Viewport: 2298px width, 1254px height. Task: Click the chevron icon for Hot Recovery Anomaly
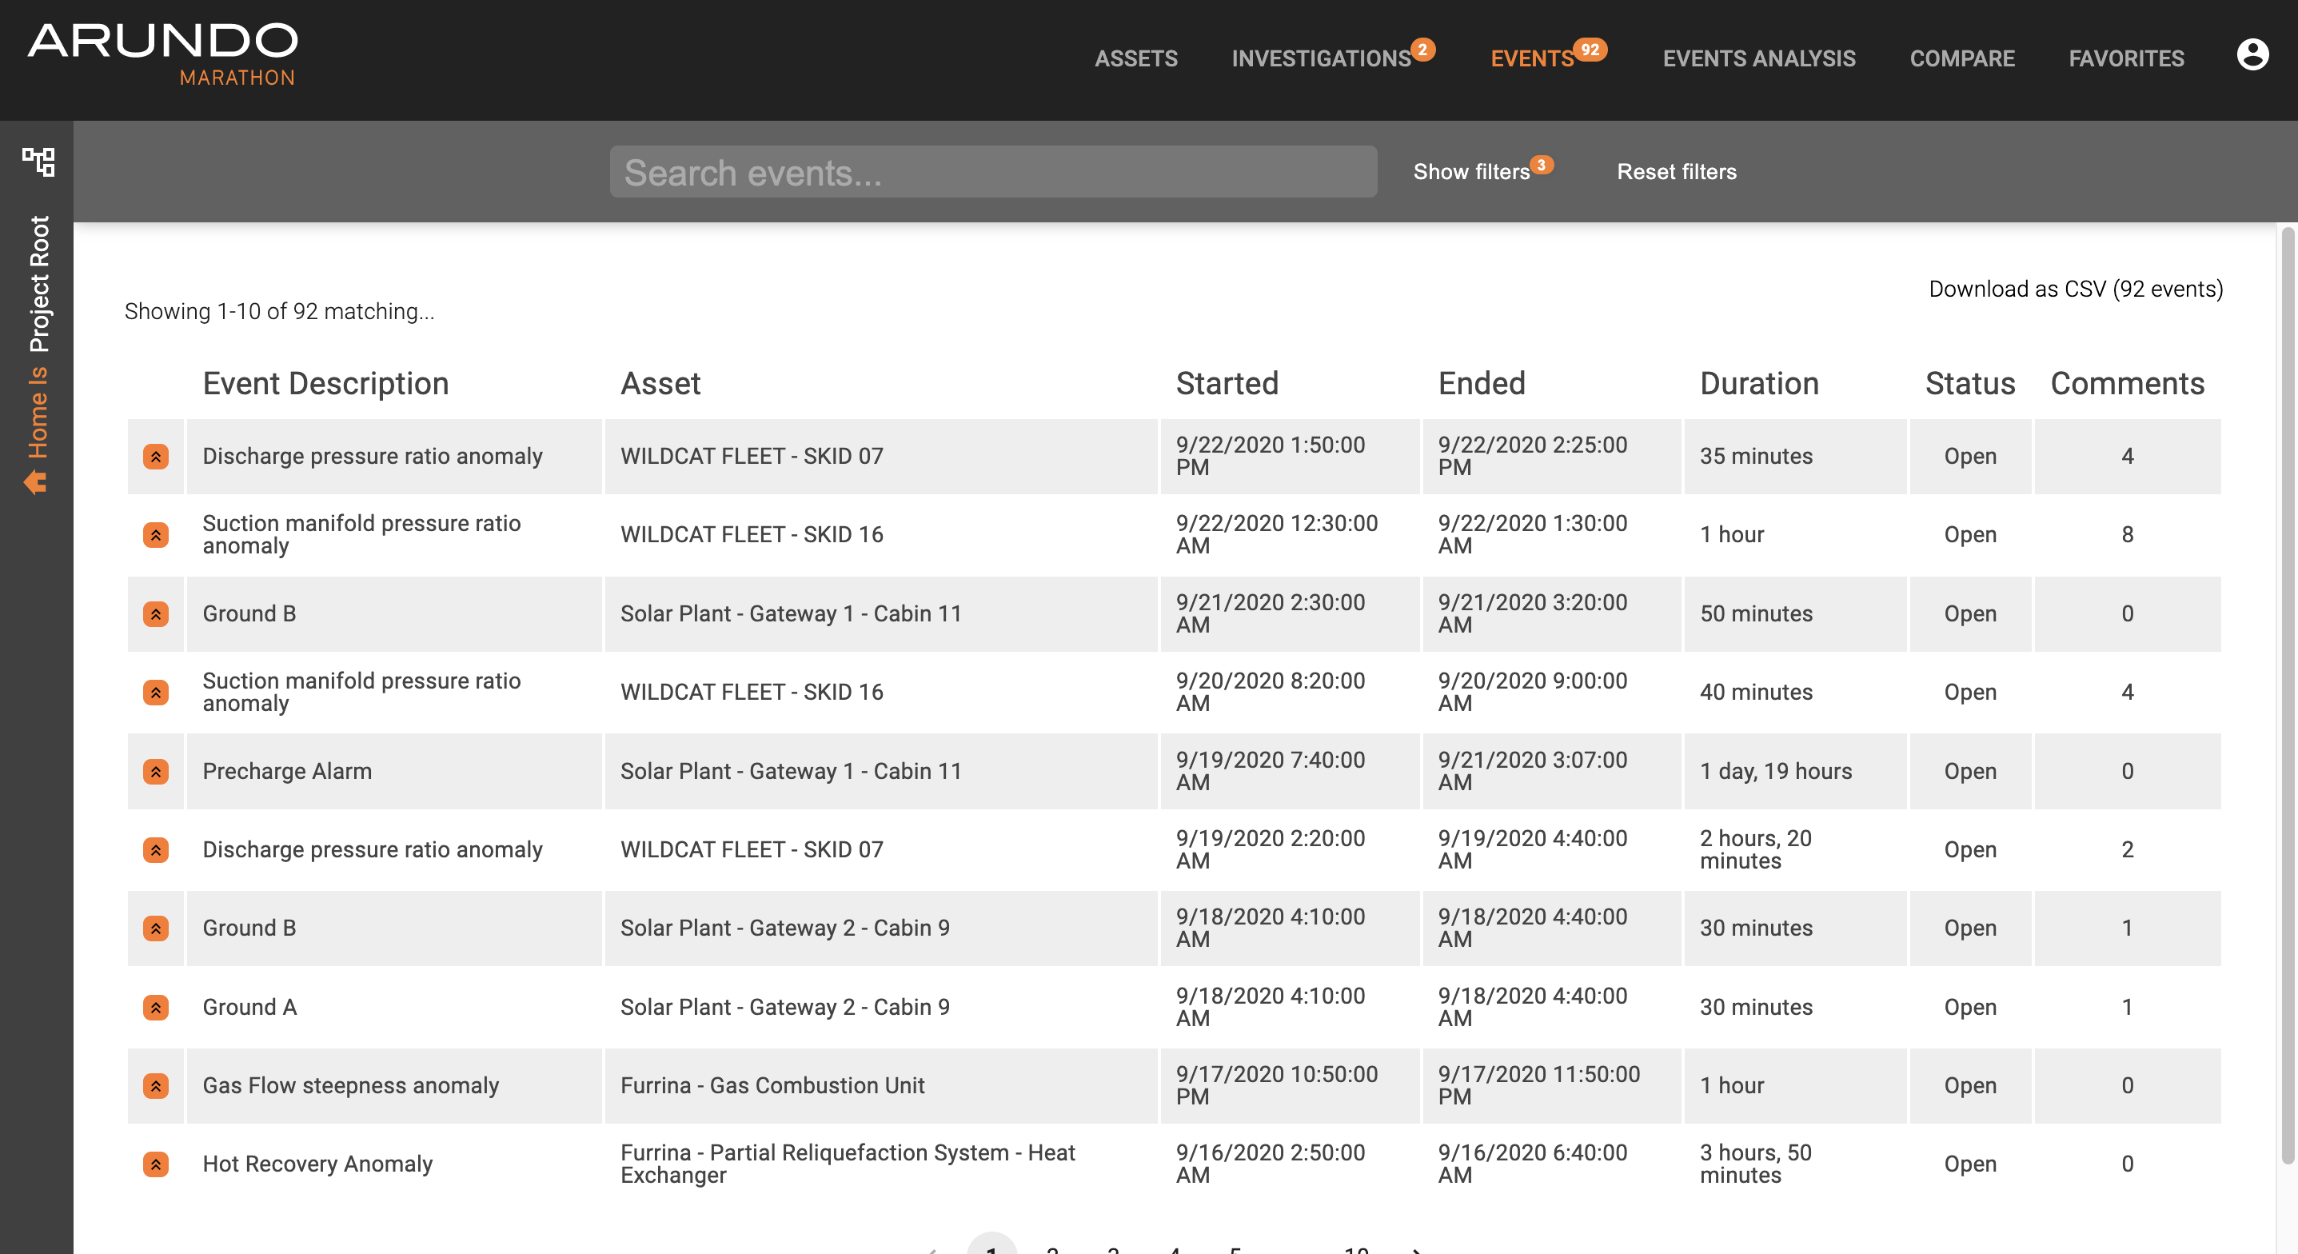coord(156,1164)
